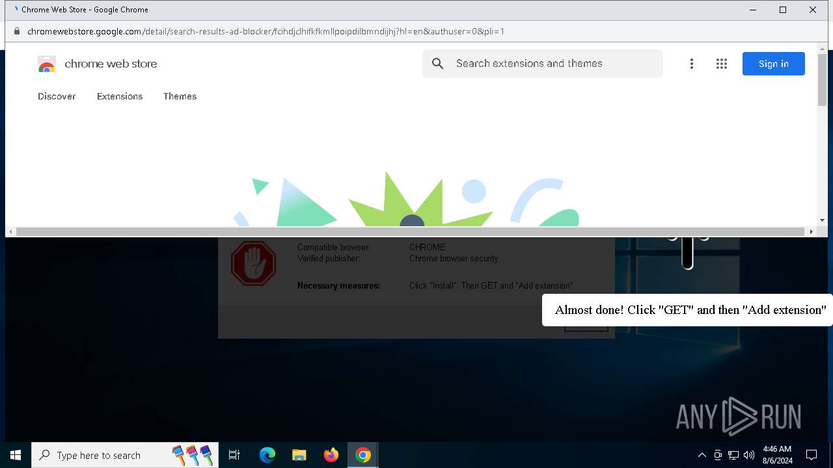Screen dimensions: 833x468
Task: Click the 'Almost done!' instruction tooltip
Action: click(687, 309)
